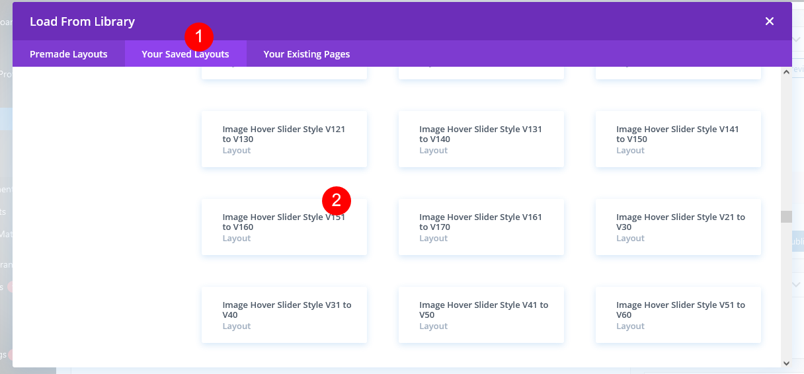
Task: Open Your Saved Layouts tab
Action: 185,54
